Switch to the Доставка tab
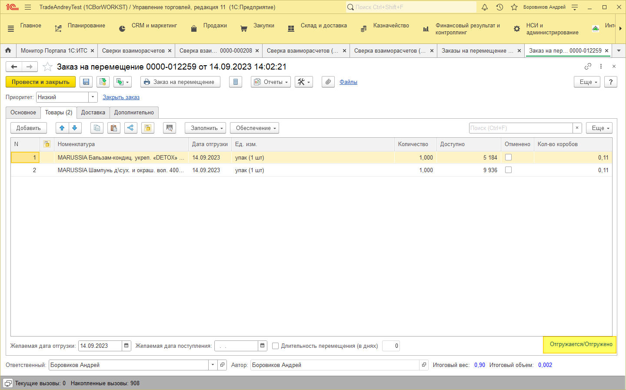Screen dimensions: 626x390 93,112
